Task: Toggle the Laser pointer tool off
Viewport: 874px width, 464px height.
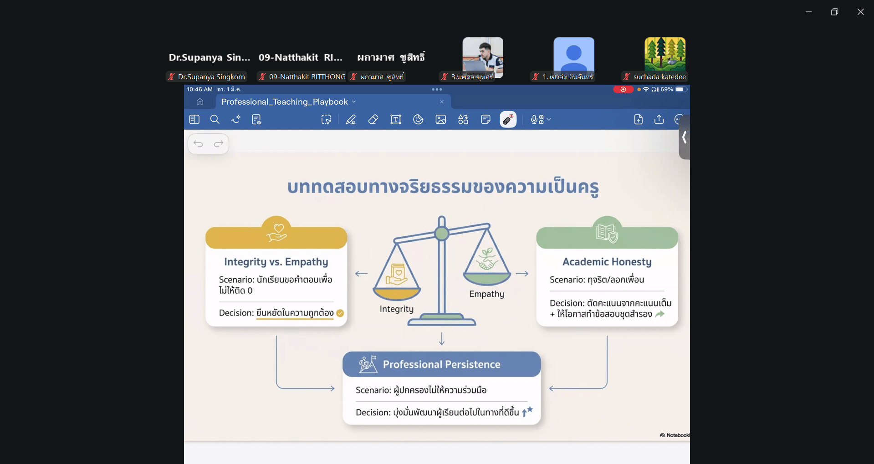Action: point(508,120)
